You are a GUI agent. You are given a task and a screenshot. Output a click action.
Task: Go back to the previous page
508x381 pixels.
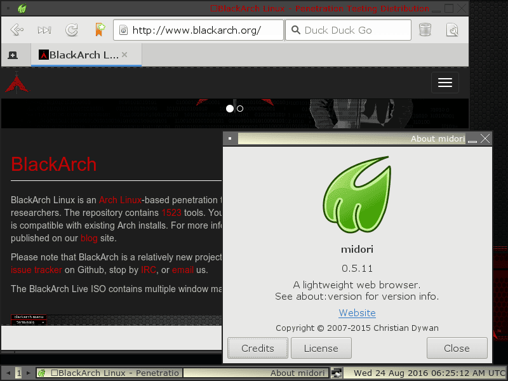click(17, 30)
